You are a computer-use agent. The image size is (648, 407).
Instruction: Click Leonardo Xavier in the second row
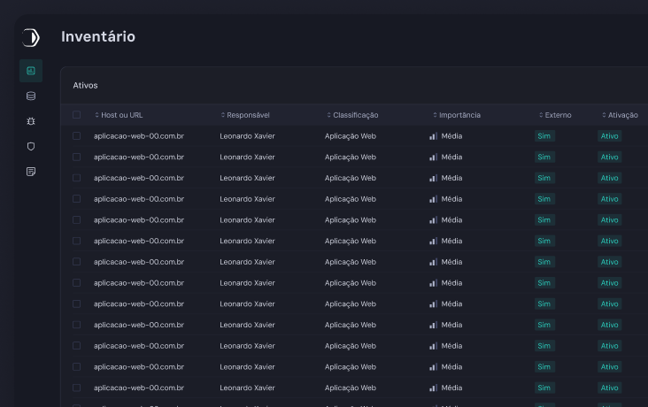[x=247, y=157]
